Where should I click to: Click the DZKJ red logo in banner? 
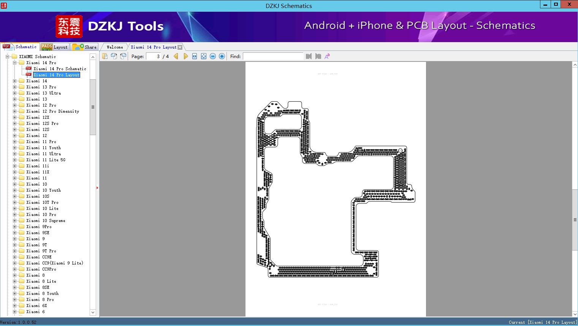tap(69, 27)
